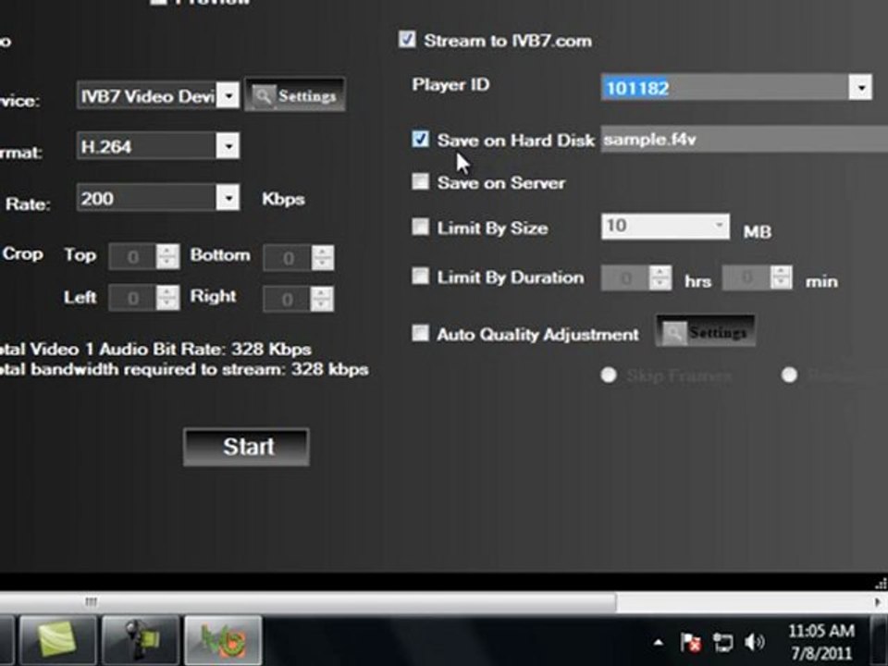Image resolution: width=888 pixels, height=666 pixels.
Task: Click the Player ID 101182 field
Action: point(725,88)
